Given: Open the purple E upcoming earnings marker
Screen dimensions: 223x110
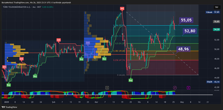Looking at the screenshot, I should click(188, 88).
